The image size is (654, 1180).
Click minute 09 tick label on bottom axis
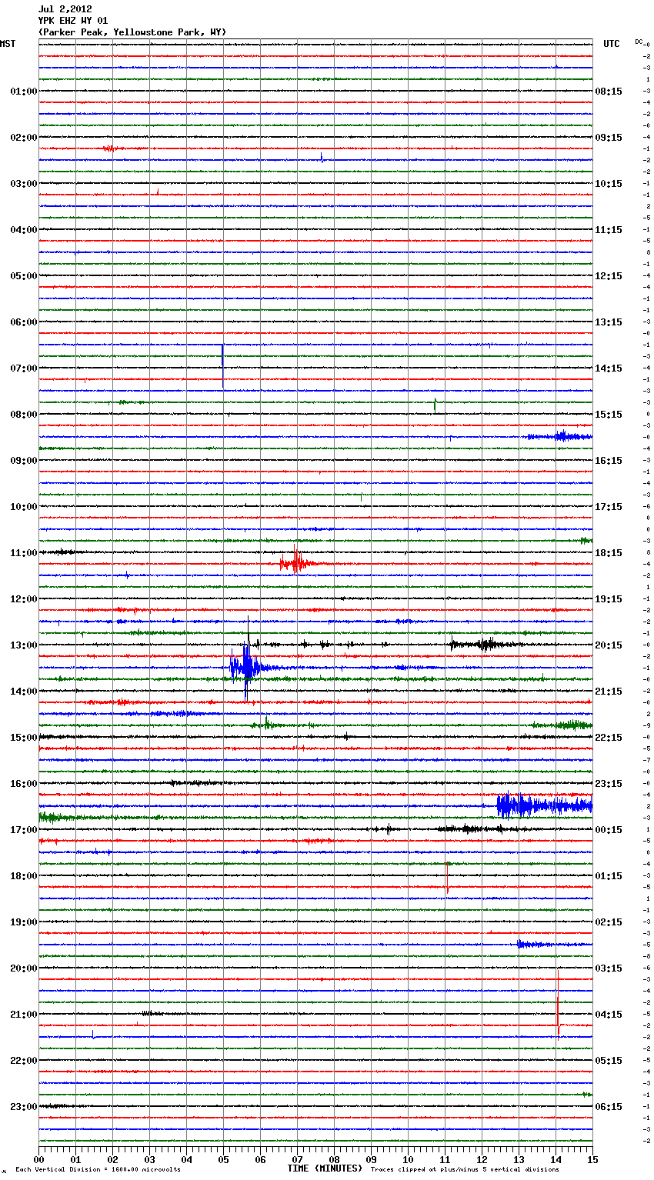click(x=371, y=1159)
